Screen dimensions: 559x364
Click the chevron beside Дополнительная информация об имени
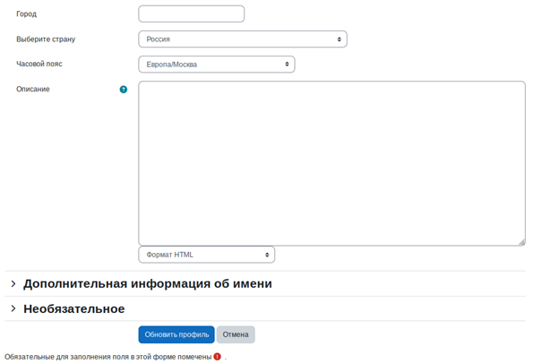point(13,283)
